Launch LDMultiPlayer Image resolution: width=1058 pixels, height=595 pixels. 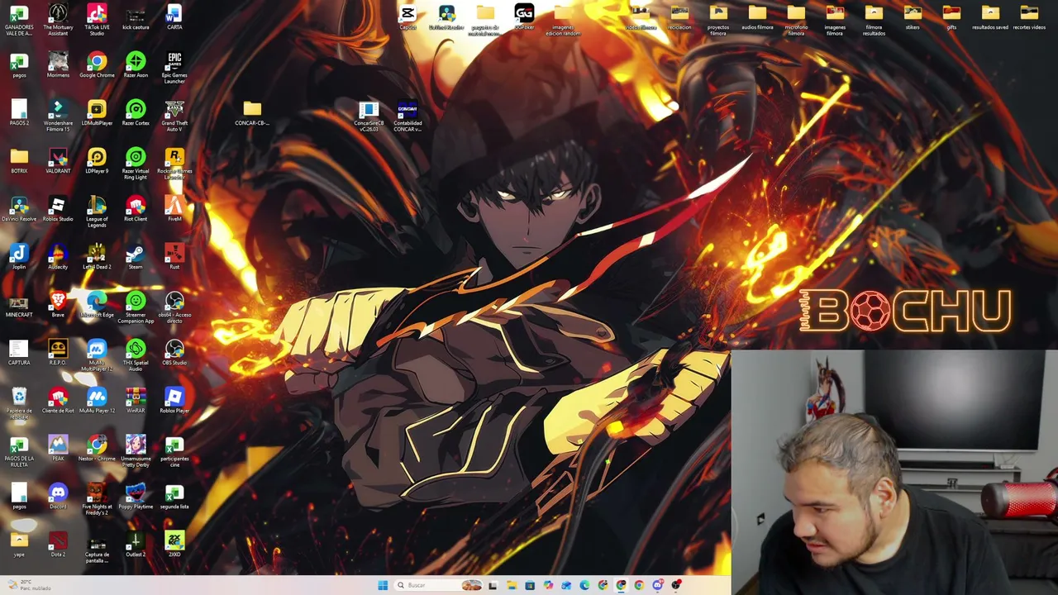97,113
